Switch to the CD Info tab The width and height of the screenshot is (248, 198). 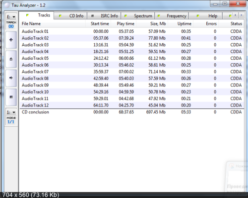click(70, 16)
